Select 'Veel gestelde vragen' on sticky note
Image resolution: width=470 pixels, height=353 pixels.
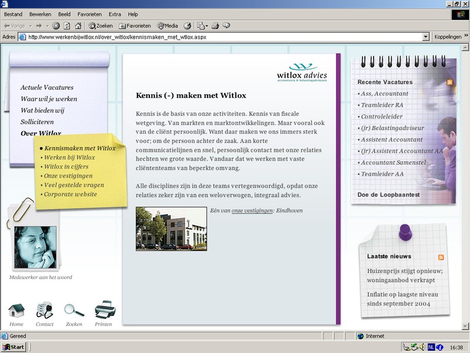73,185
